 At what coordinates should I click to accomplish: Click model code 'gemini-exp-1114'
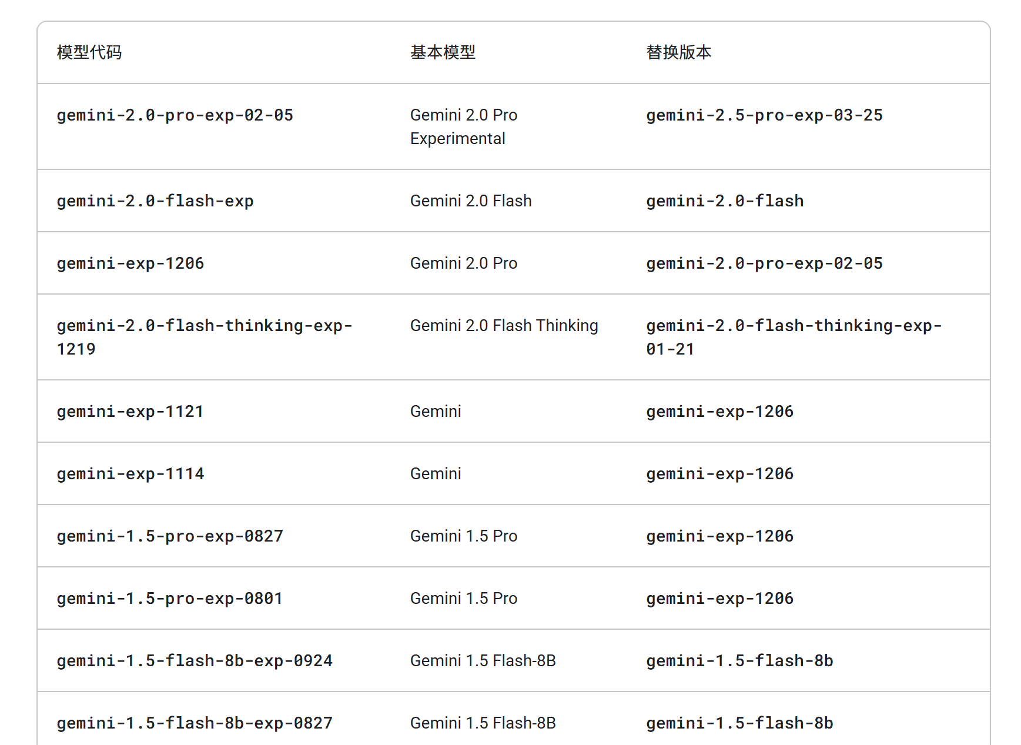(x=130, y=474)
